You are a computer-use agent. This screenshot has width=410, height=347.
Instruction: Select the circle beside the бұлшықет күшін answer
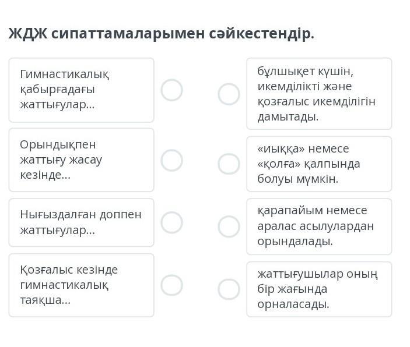[x=229, y=94]
